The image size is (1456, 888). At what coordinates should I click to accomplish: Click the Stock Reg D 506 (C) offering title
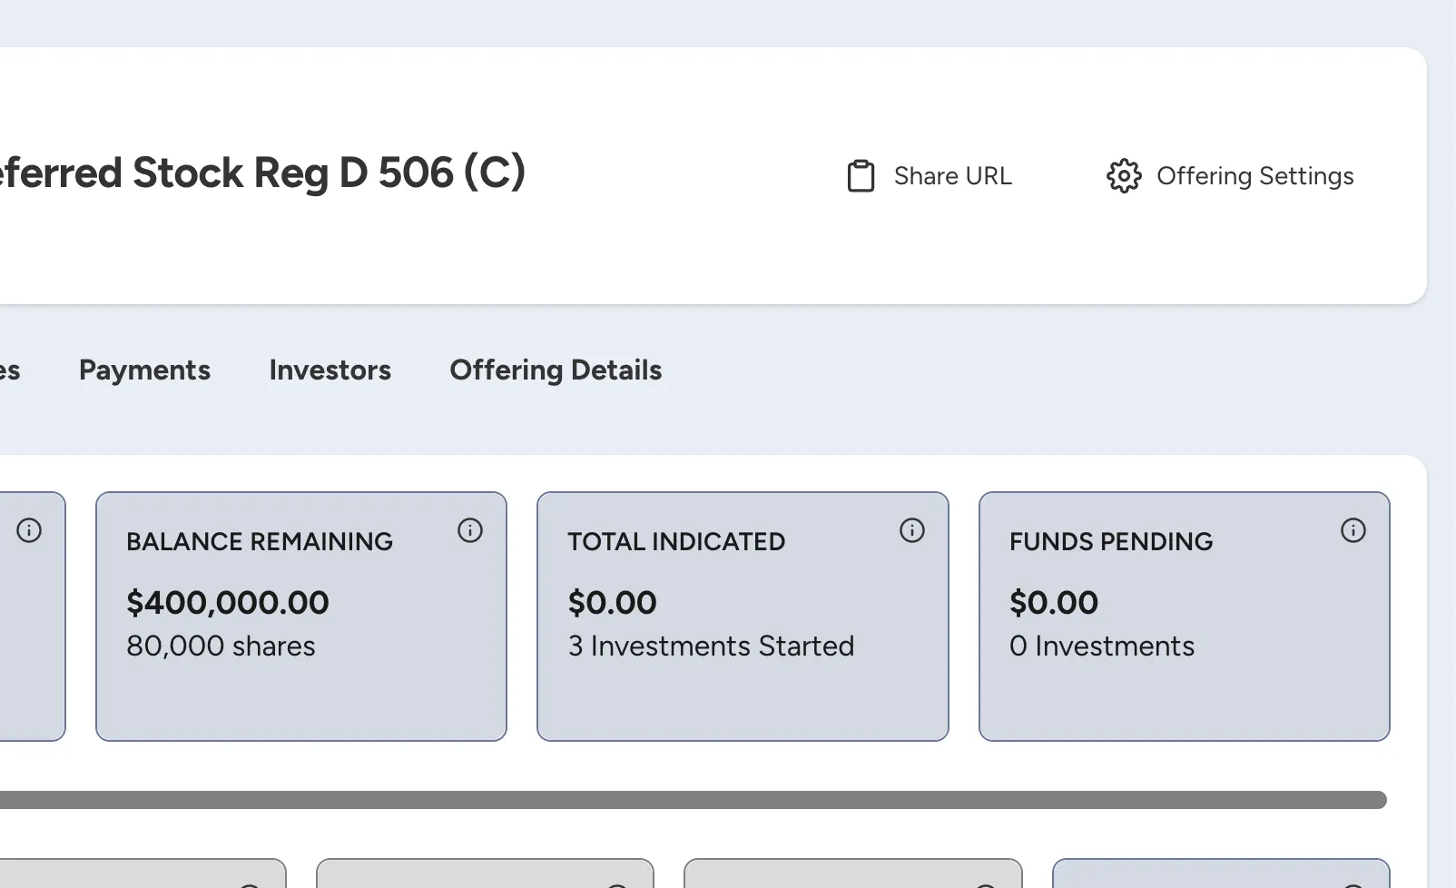point(262,173)
